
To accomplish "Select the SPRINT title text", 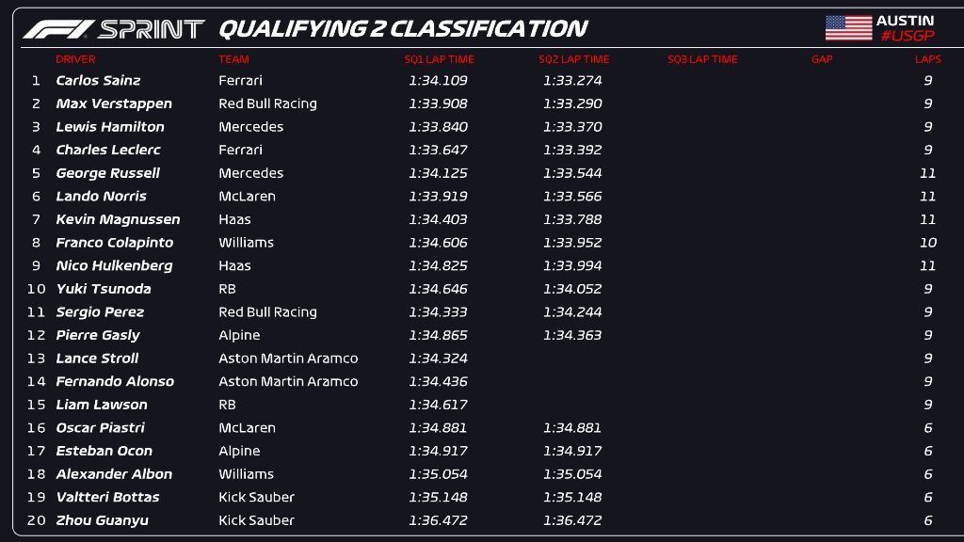I will point(152,29).
